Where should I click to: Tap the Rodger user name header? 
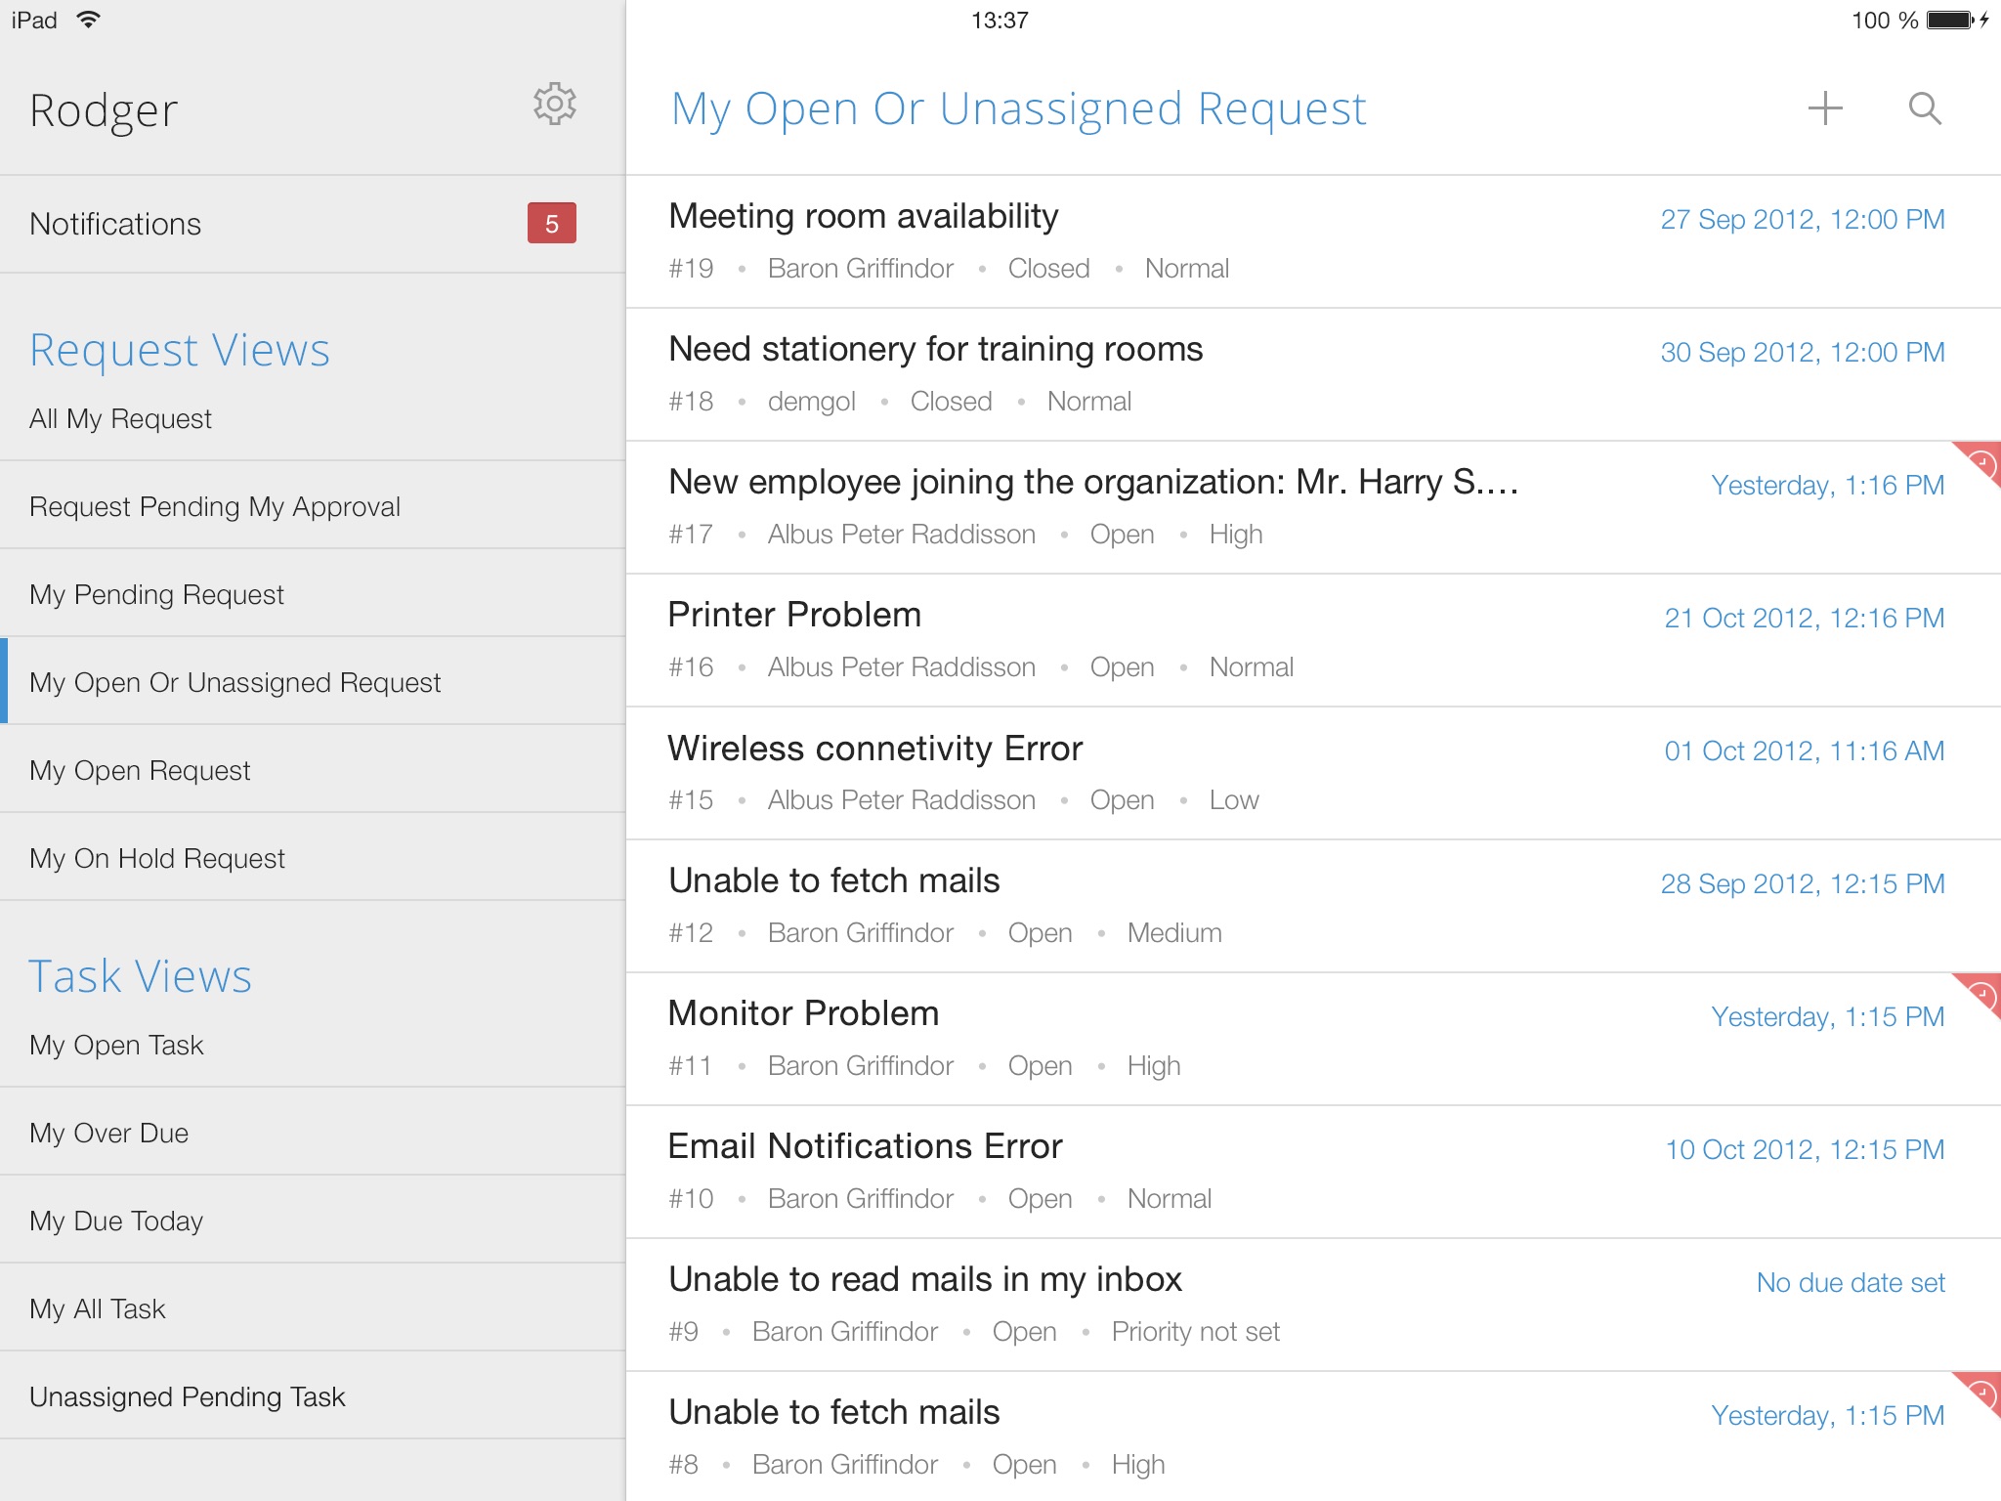104,111
